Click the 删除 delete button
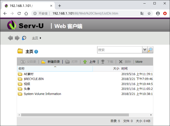 point(125,62)
